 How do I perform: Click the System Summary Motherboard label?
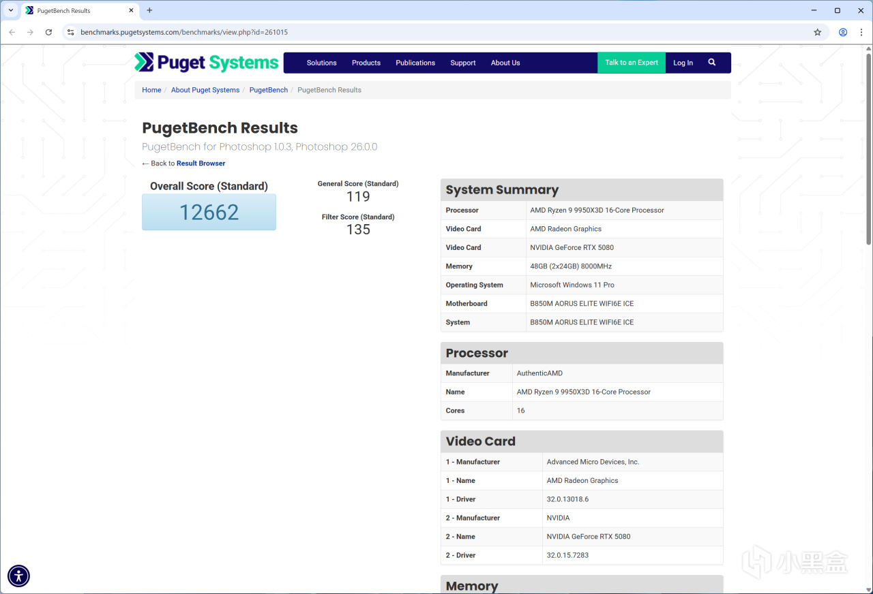click(x=467, y=304)
